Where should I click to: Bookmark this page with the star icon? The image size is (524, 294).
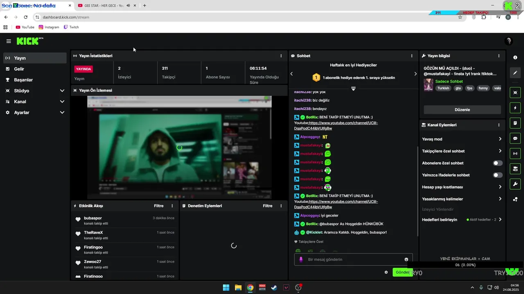tap(460, 17)
